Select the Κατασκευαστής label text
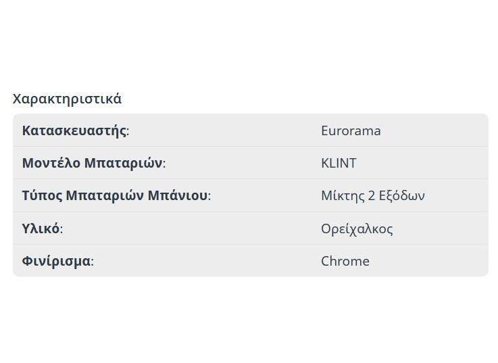 pos(74,130)
